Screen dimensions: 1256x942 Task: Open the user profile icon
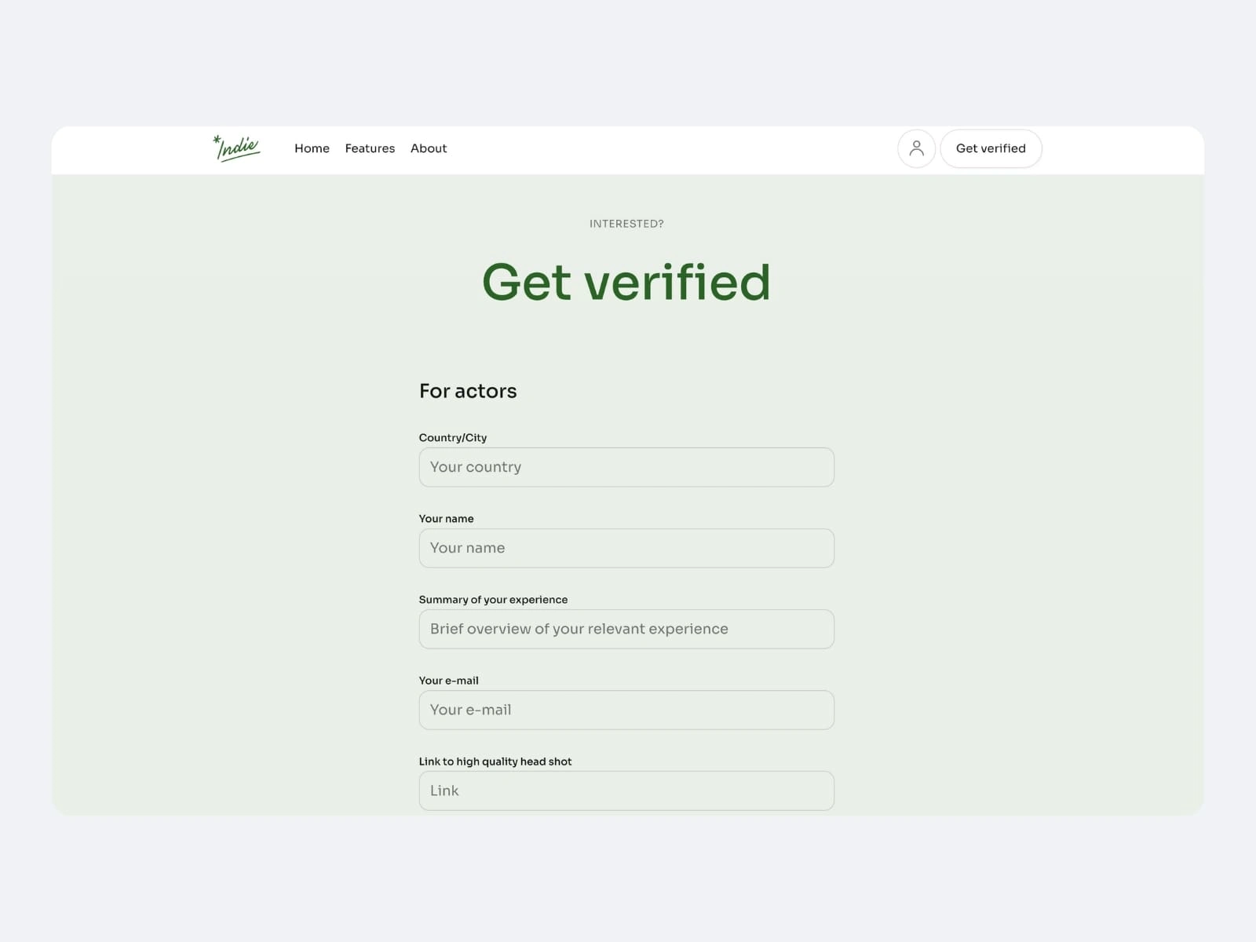[916, 148]
